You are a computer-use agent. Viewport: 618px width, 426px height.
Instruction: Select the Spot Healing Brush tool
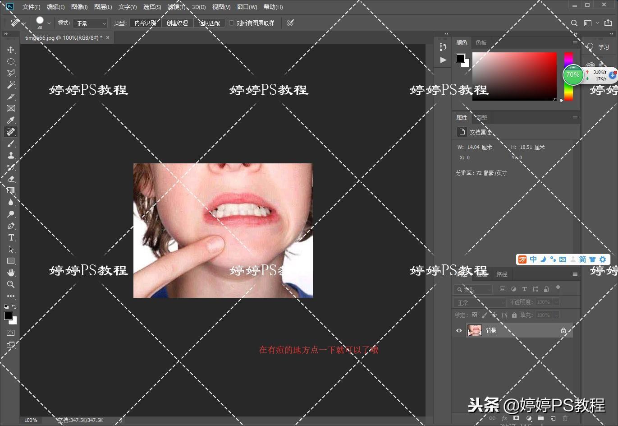pos(11,132)
